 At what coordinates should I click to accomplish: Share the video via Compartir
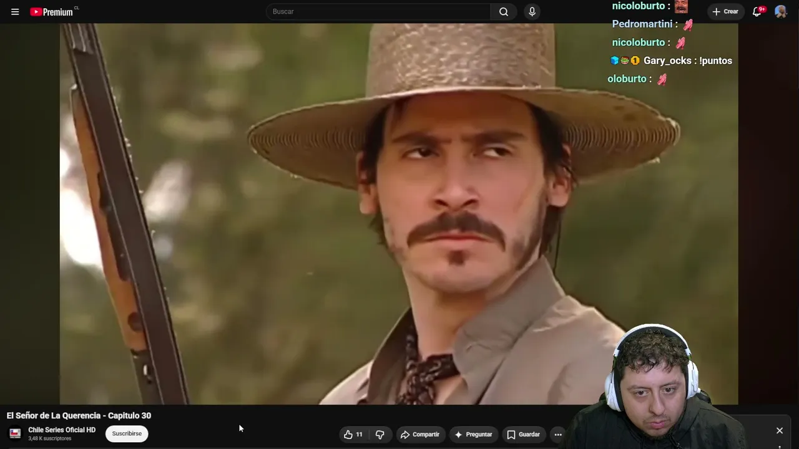coord(420,435)
